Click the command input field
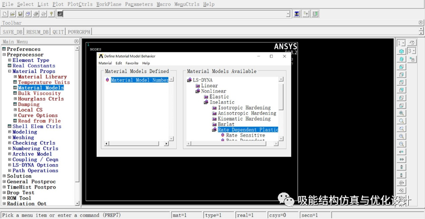This screenshot has height=219, width=425. [x=174, y=14]
